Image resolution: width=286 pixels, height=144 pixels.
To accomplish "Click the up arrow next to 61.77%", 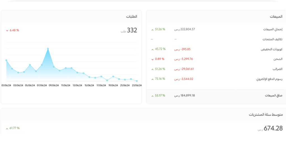I will [7, 128].
